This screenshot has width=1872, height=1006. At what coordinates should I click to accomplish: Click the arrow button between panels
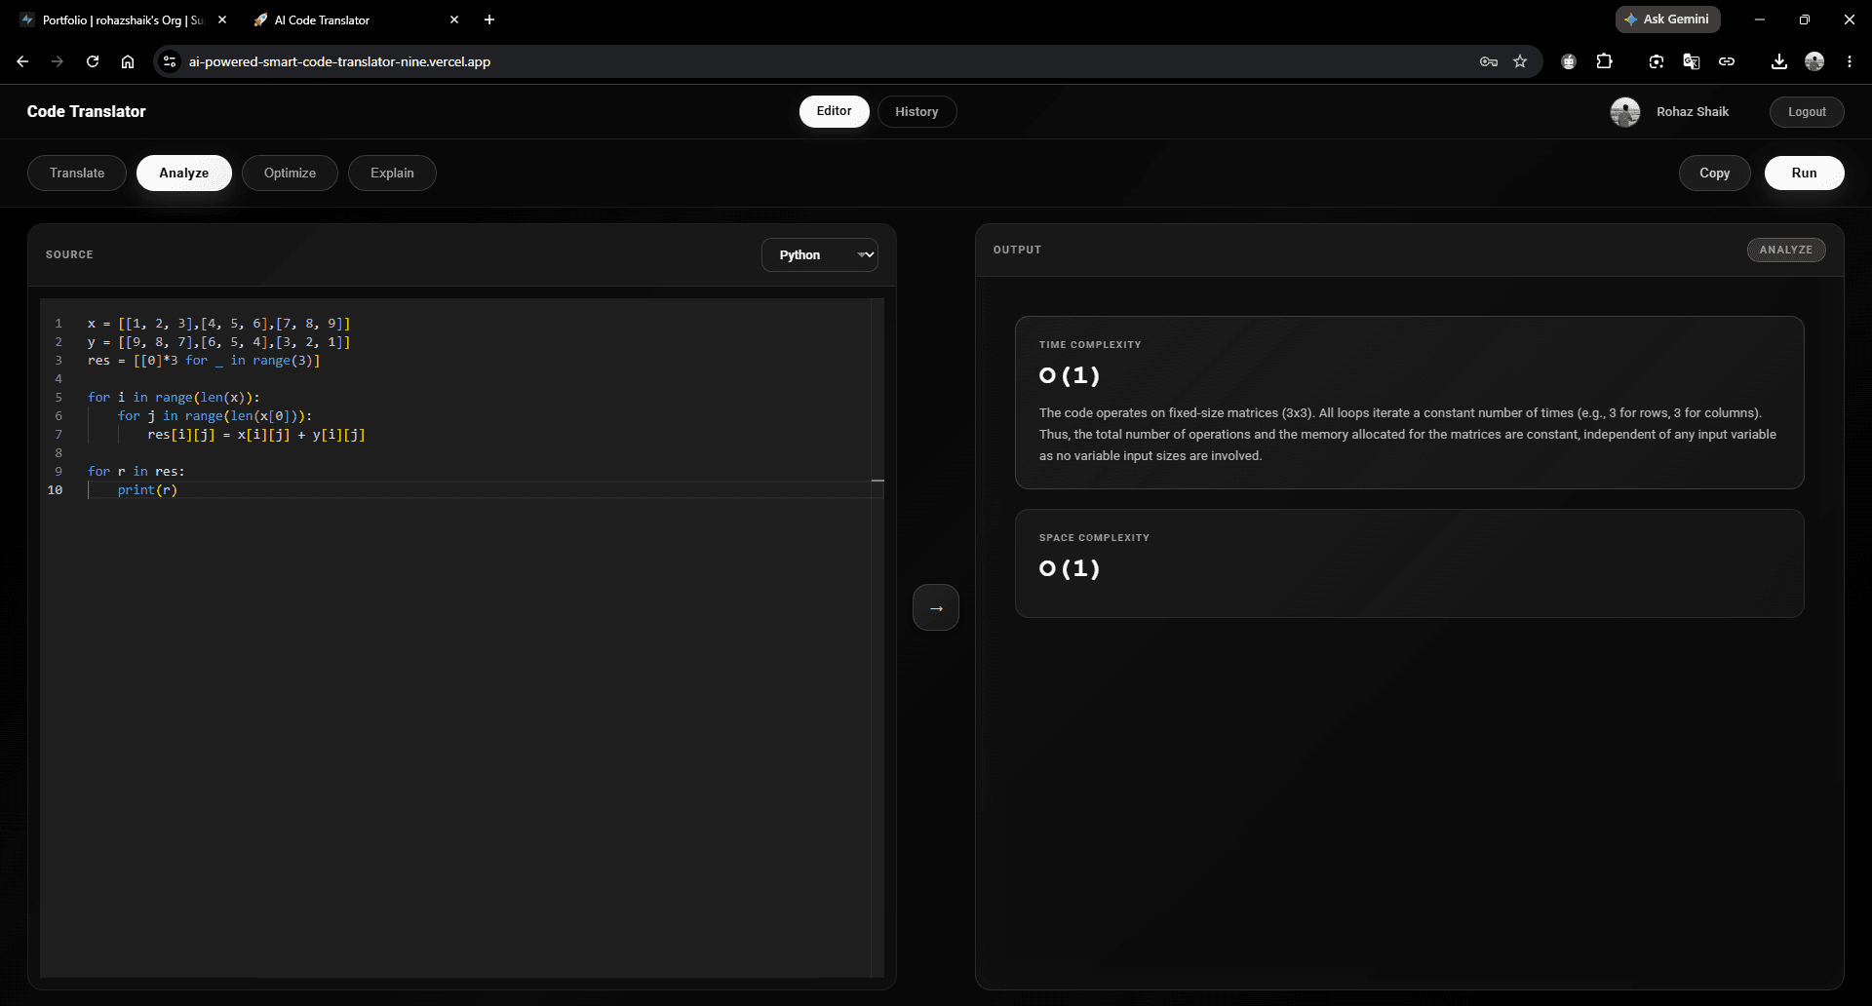[x=936, y=607]
